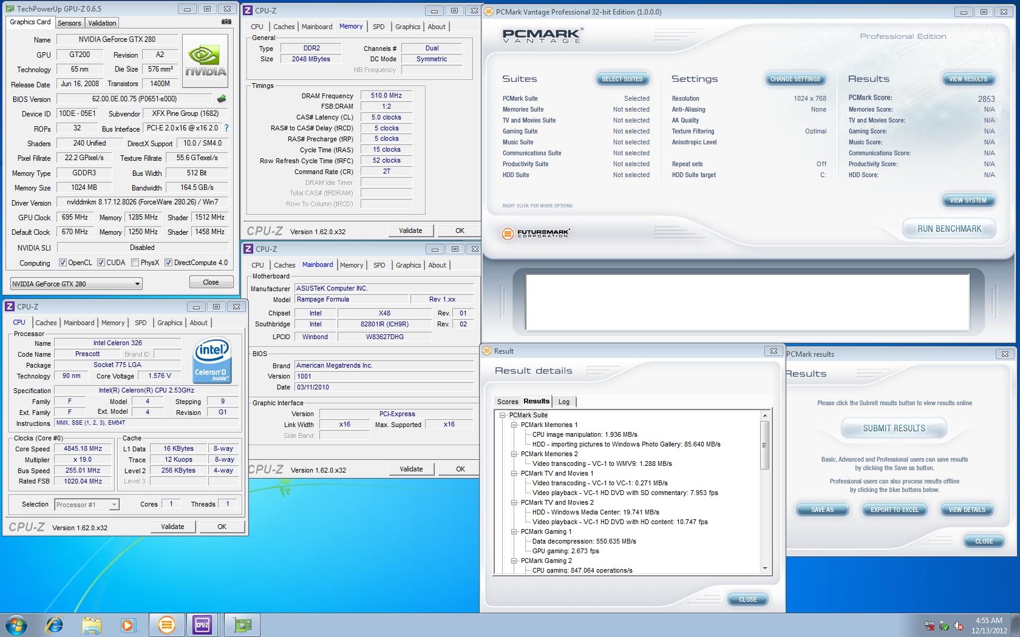Launch Windows Media Player from taskbar
1020x637 pixels.
click(128, 625)
